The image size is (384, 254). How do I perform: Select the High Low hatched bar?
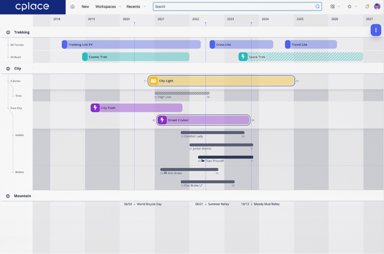(182, 93)
